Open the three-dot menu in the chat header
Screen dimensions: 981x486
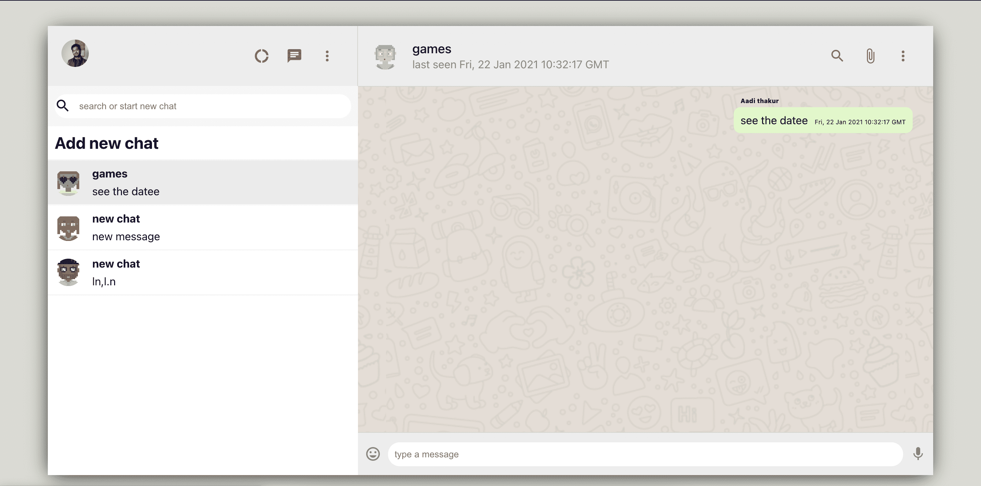click(x=903, y=56)
